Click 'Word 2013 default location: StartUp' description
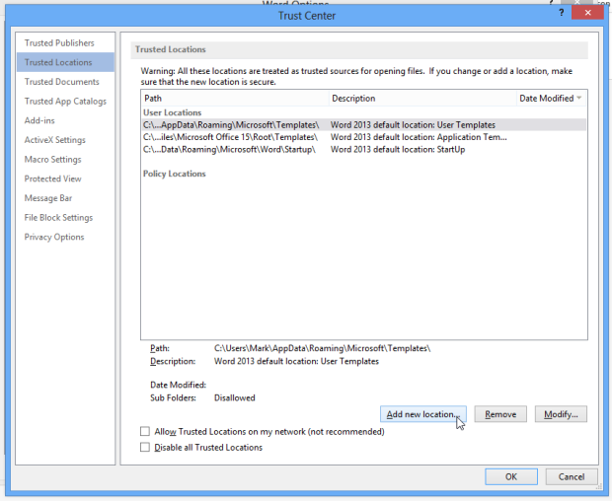The height and width of the screenshot is (501, 612). [x=398, y=149]
